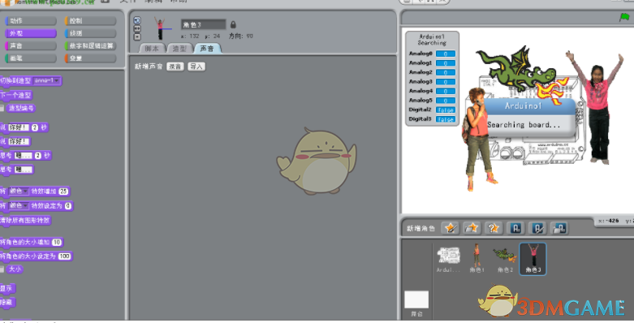Select the dragon sprite 角色2 thumbnail
The height and width of the screenshot is (323, 634).
tap(504, 259)
